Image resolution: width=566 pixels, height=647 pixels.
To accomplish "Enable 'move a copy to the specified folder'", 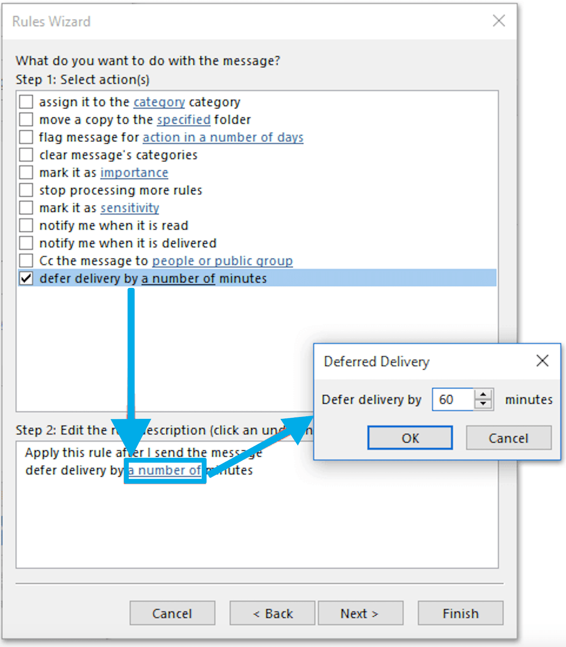I will 25,119.
